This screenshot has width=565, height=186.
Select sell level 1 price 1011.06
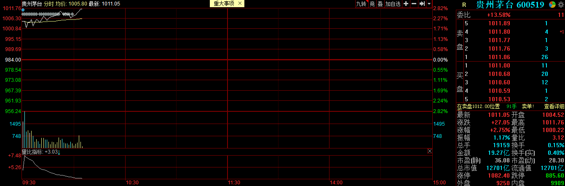tap(499, 57)
